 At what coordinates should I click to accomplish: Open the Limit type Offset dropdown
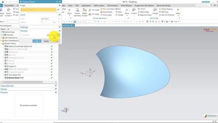point(50,19)
